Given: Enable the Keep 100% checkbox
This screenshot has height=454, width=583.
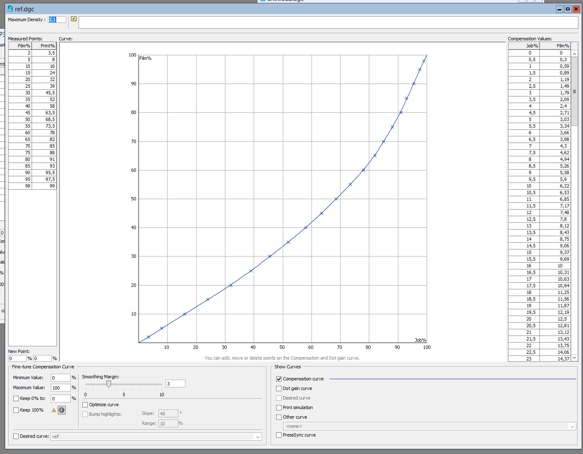Looking at the screenshot, I should click(16, 410).
